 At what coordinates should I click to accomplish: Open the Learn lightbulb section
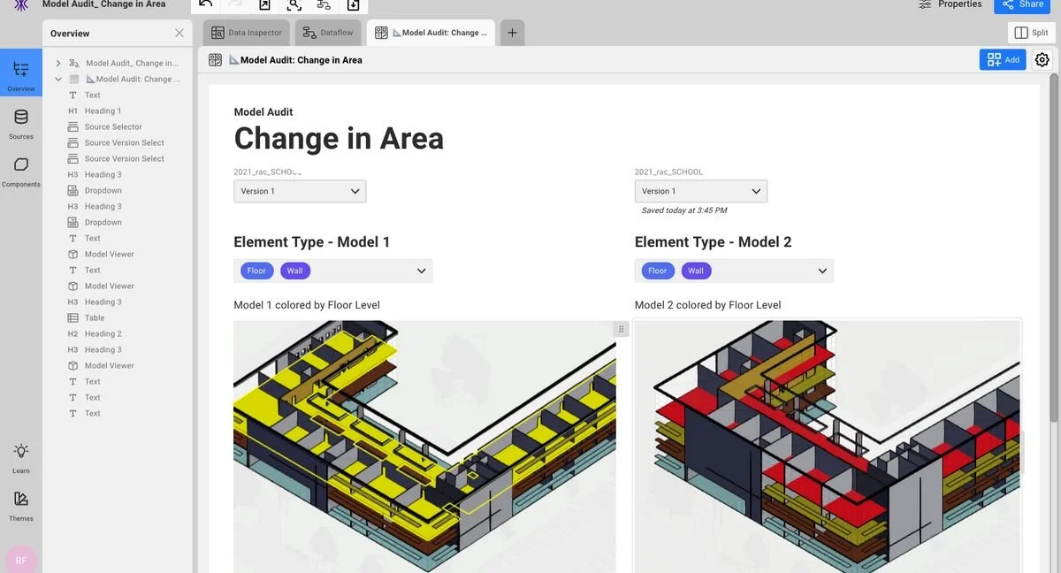tap(21, 456)
